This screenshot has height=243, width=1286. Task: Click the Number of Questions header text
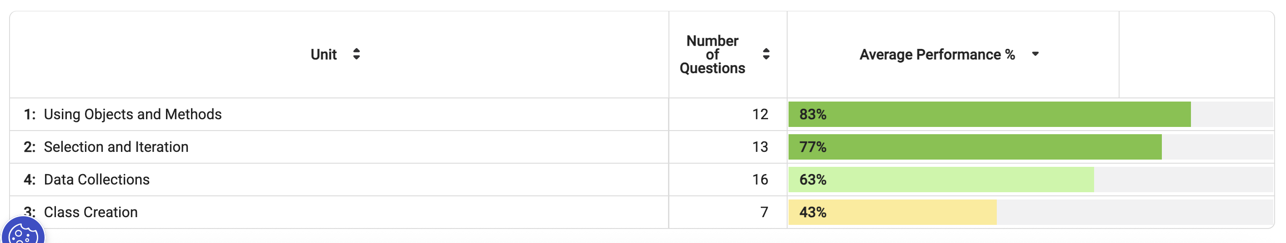[712, 54]
